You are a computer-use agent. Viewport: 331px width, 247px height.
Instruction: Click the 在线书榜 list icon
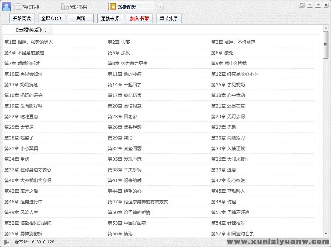(17, 7)
